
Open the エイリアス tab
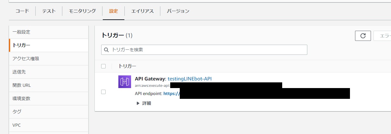tap(143, 11)
